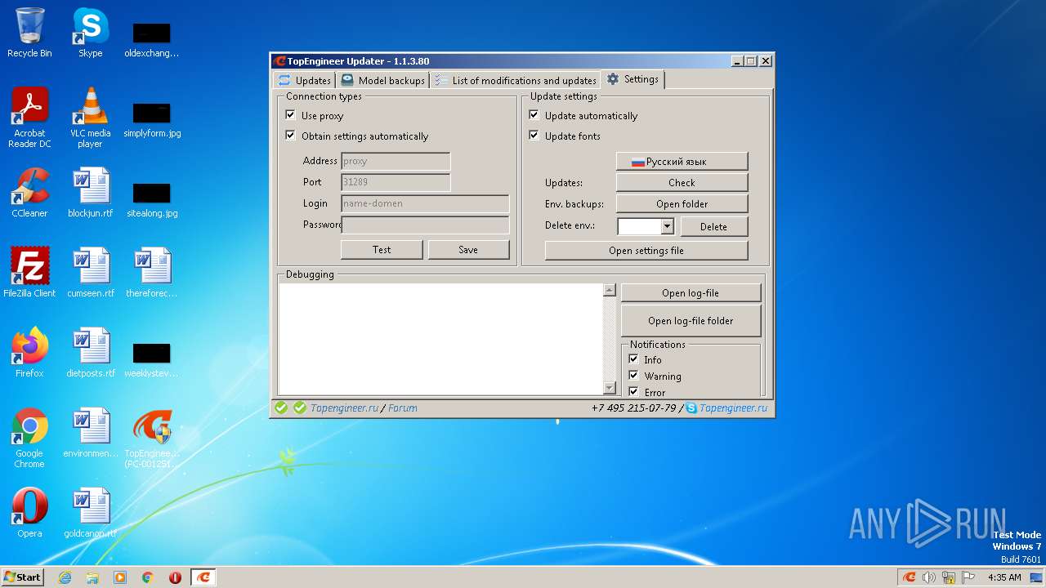Screen dimensions: 1046x588
Task: Open goldcanon.rtf document icon
Action: point(90,513)
